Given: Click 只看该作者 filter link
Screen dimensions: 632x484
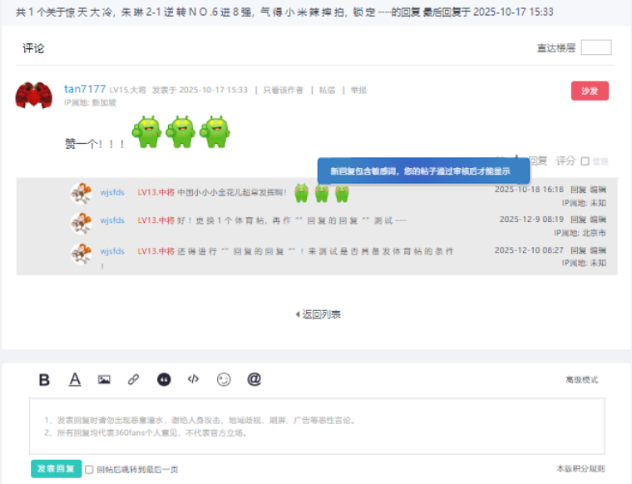Looking at the screenshot, I should point(283,90).
